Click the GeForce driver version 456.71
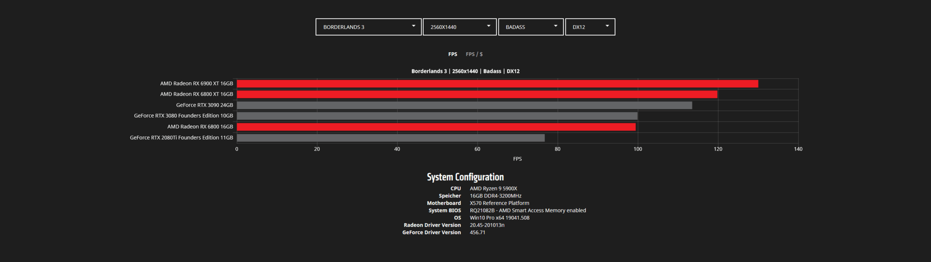Screen dimensions: 931x262 click(x=477, y=232)
